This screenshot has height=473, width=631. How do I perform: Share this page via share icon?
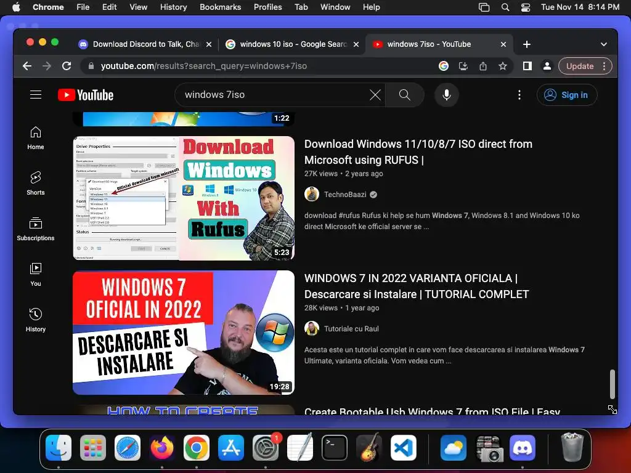(x=483, y=66)
